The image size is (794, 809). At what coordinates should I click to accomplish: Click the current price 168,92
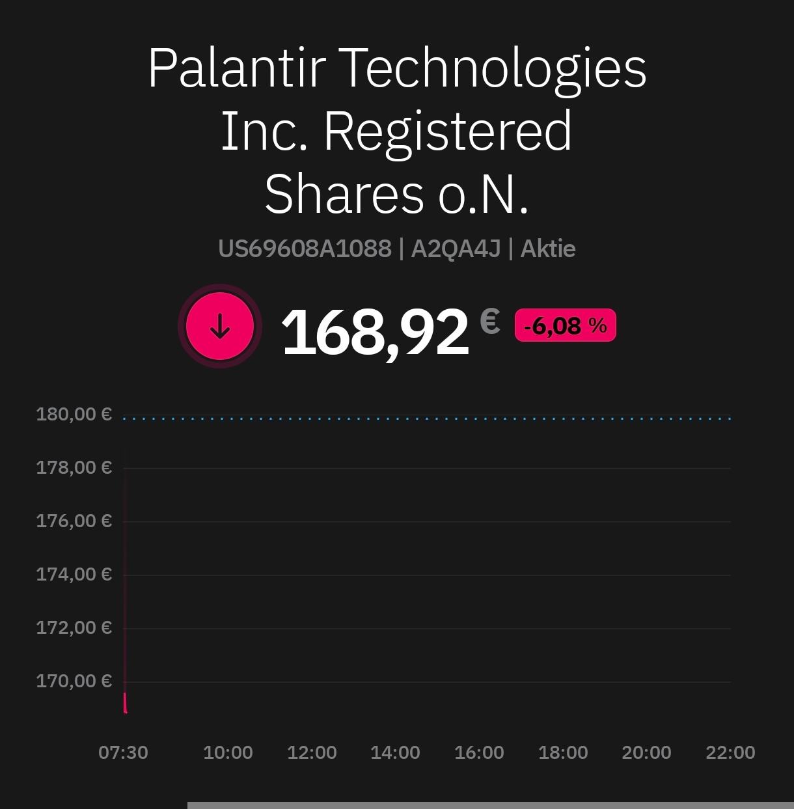pos(375,333)
